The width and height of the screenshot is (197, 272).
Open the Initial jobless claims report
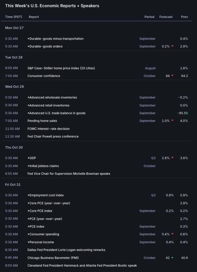(43, 166)
